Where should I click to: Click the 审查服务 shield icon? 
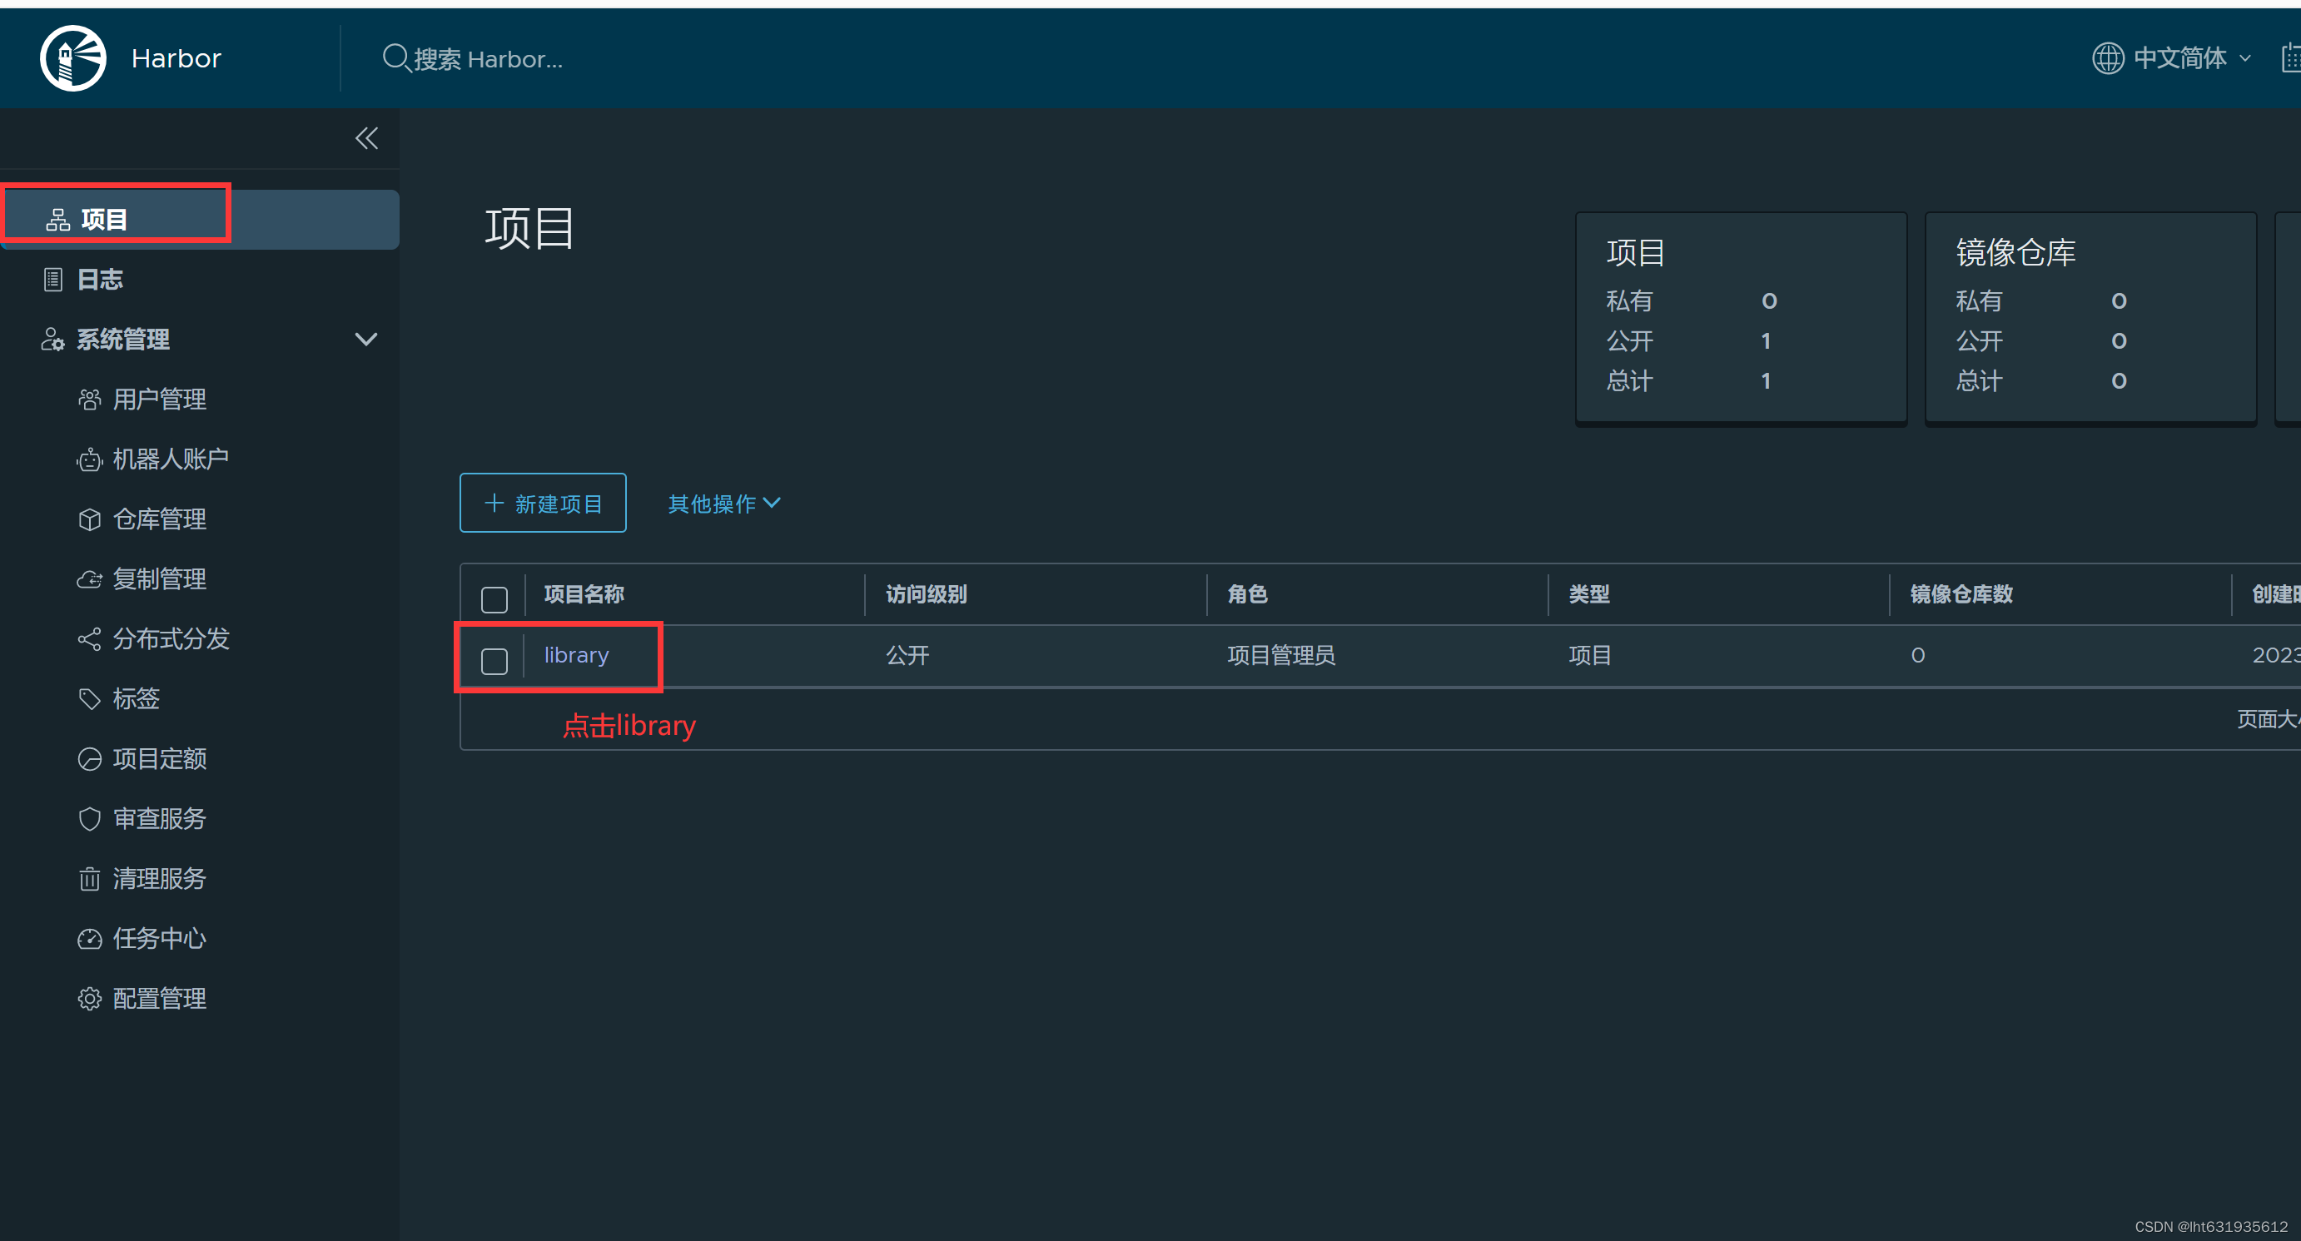coord(89,819)
